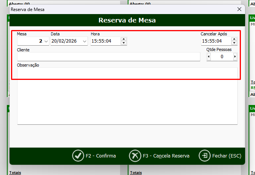Click the date text 20/02/2026
Screen dimensions: 255x175
[x=65, y=41]
